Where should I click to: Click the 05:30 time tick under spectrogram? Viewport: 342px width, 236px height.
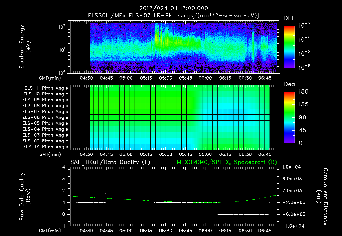coord(166,78)
